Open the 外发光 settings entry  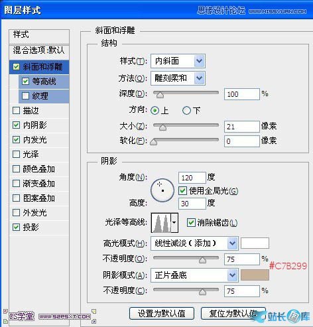click(34, 213)
